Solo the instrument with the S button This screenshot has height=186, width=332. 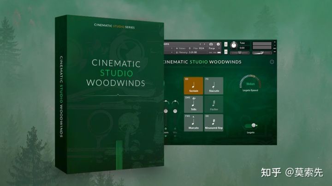(225, 44)
